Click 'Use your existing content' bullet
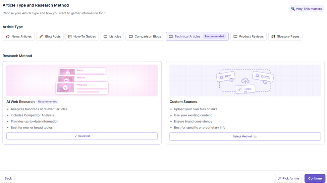The image size is (327, 183). pyautogui.click(x=193, y=115)
